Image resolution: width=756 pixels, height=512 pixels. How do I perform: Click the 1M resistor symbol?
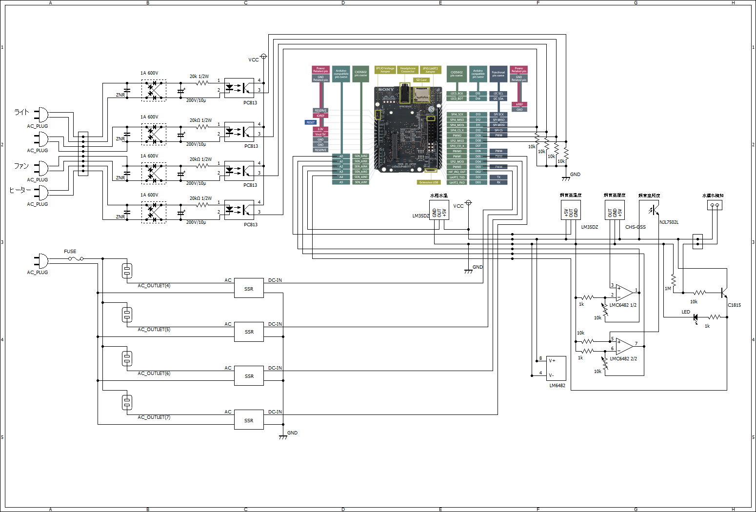(673, 280)
